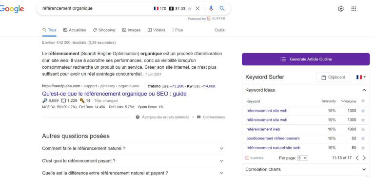Open the Google apps grid

[x=354, y=9]
